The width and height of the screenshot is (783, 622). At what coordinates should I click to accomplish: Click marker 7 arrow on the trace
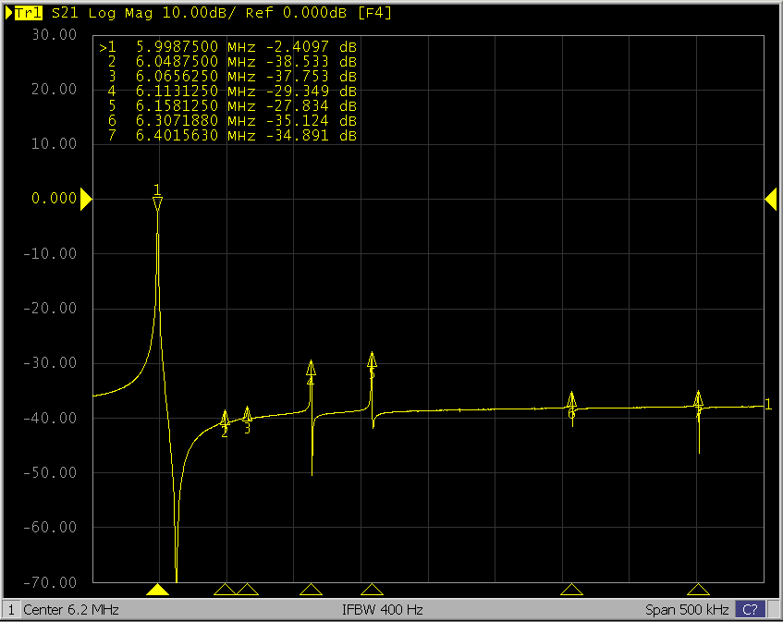pos(699,398)
